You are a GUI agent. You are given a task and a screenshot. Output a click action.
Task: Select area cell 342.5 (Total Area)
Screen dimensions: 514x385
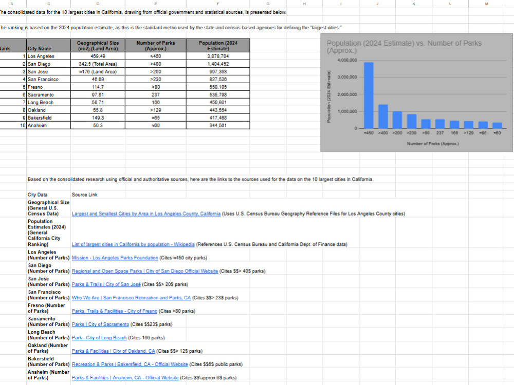coord(98,64)
